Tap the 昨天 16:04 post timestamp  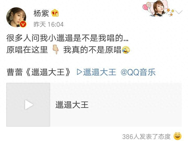click(x=49, y=25)
